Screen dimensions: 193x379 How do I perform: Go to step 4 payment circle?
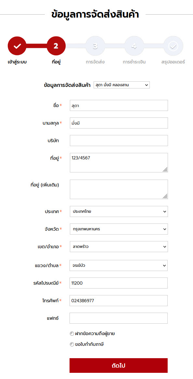coord(134,46)
